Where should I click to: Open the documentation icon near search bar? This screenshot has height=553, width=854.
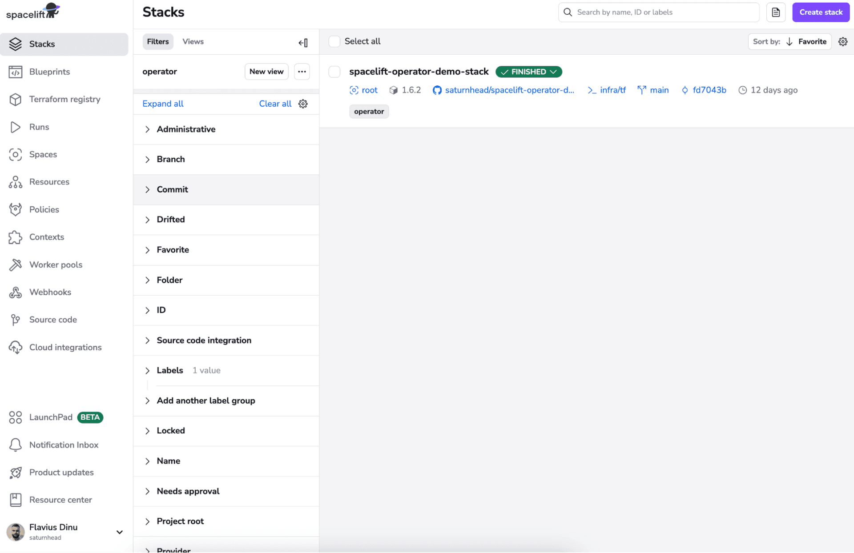(776, 12)
